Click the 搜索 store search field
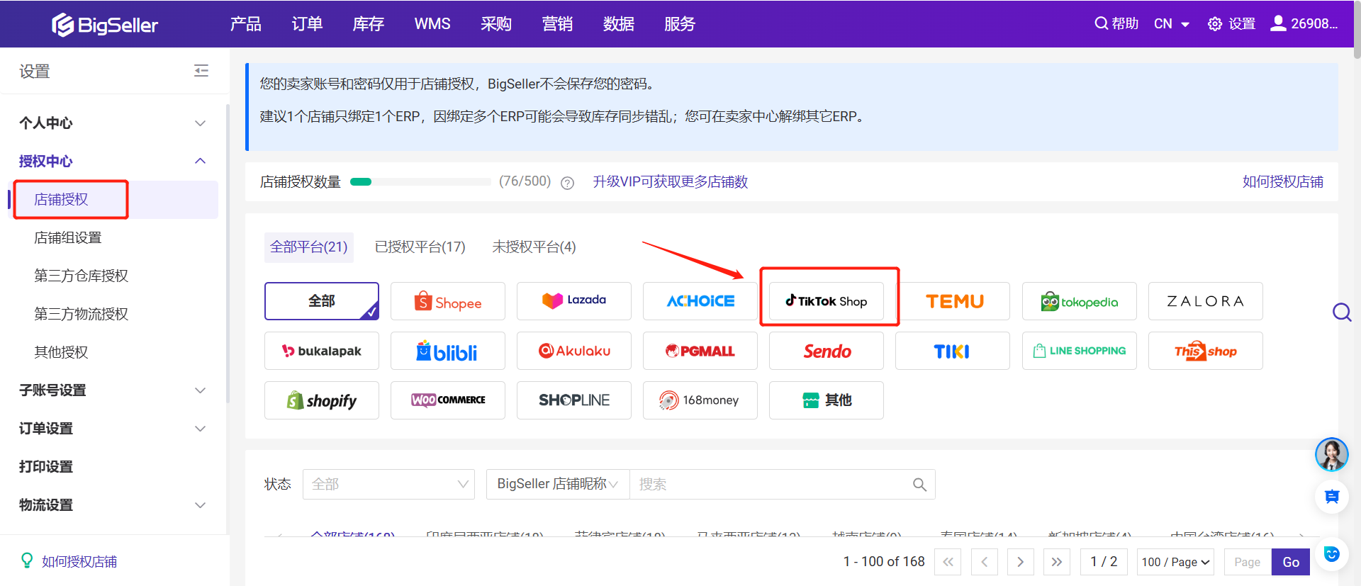 tap(769, 485)
